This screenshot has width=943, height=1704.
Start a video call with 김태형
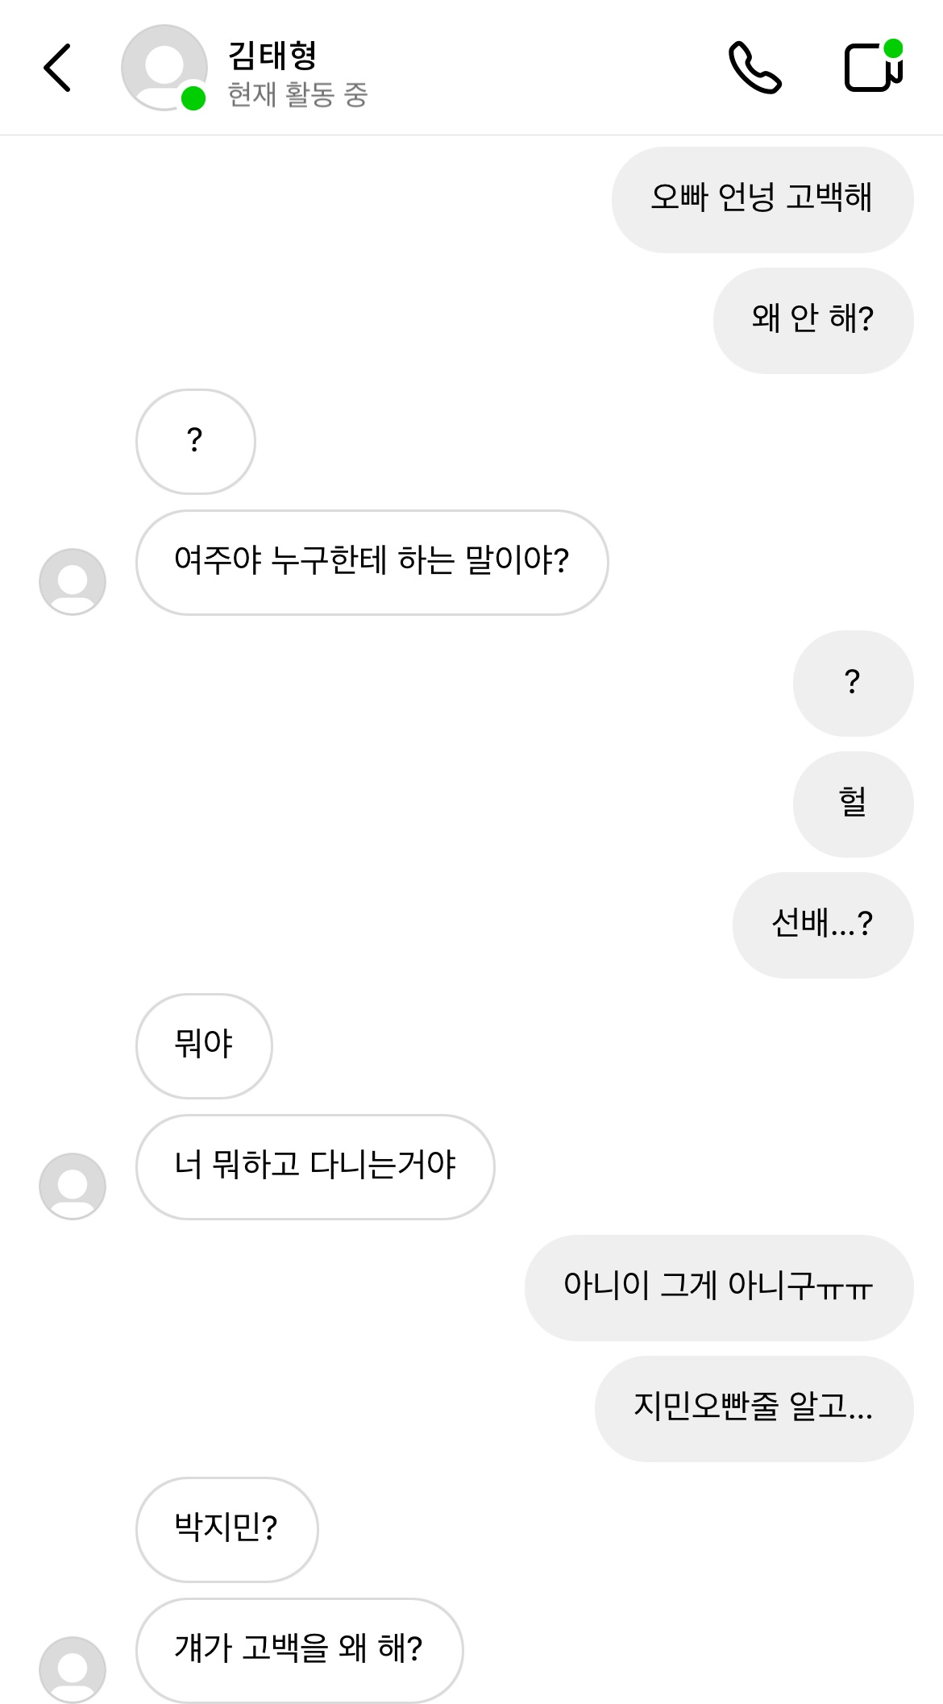click(873, 68)
